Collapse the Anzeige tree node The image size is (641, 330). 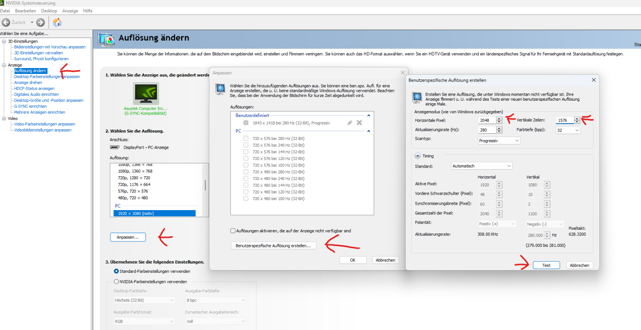[x=4, y=65]
